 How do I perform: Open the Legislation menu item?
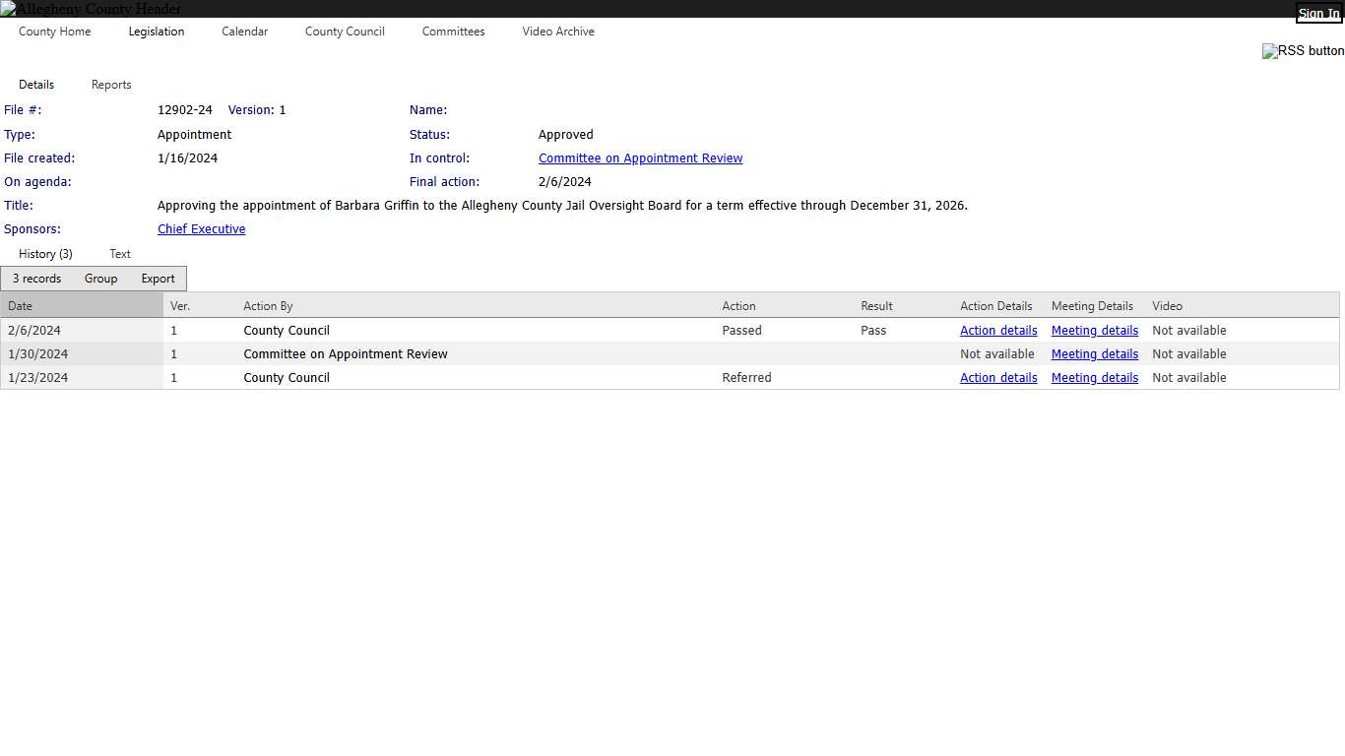point(157,31)
